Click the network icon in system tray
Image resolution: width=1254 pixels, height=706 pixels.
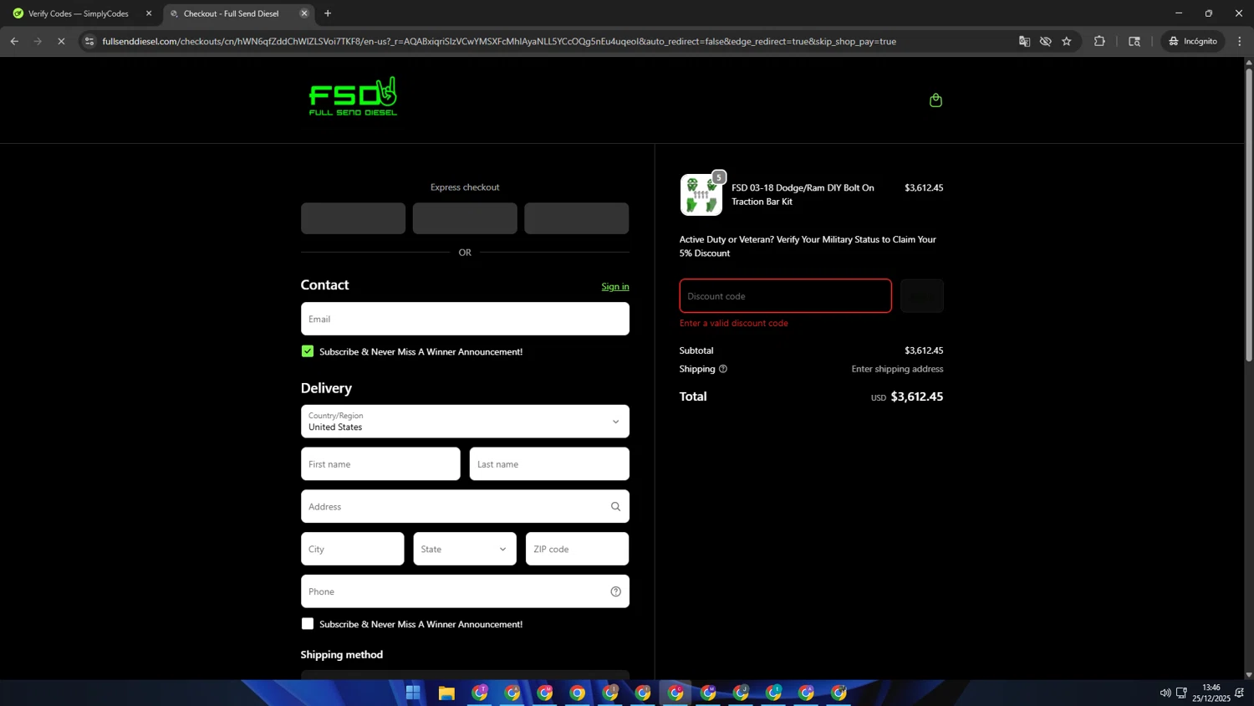[x=1181, y=693]
